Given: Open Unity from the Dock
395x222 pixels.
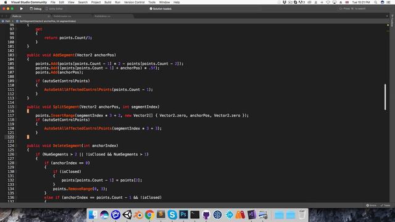Looking at the screenshot, I should tap(127, 215).
